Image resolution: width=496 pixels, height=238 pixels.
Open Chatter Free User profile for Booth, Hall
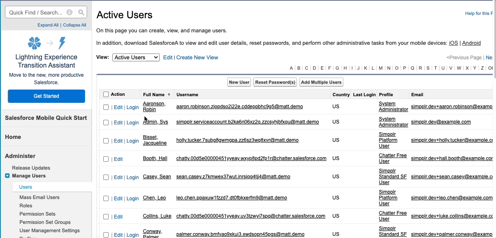coord(393,158)
